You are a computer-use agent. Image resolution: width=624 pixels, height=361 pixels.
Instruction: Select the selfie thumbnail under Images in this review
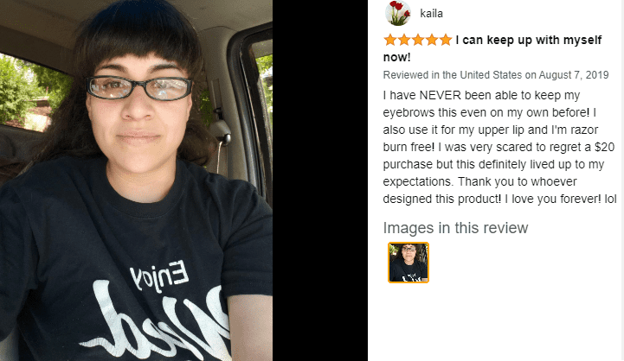point(408,263)
